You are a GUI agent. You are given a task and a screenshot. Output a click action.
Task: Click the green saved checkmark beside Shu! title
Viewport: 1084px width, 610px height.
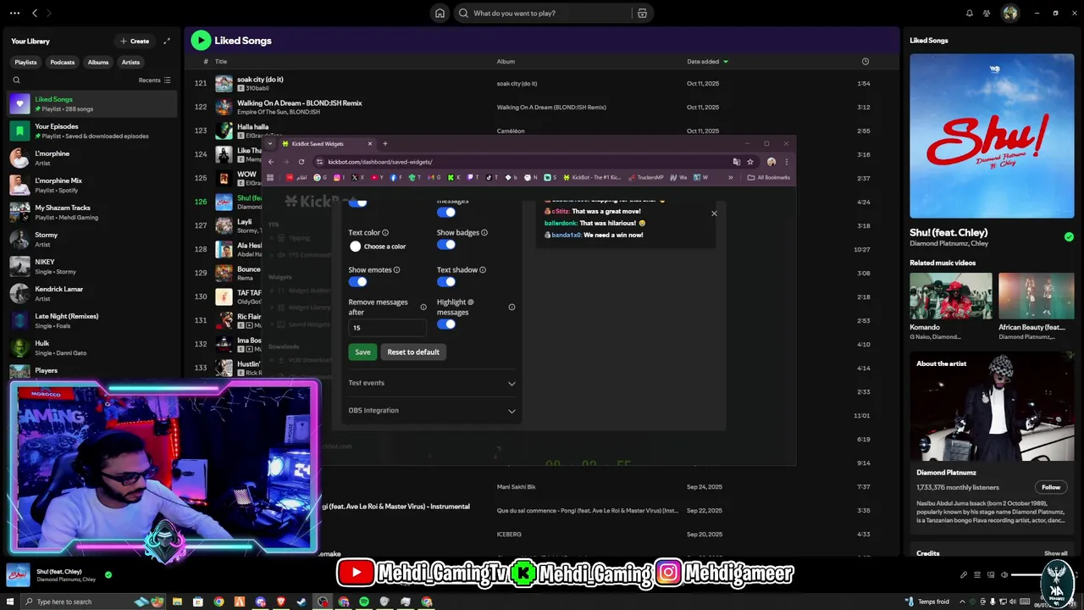pyautogui.click(x=1069, y=237)
